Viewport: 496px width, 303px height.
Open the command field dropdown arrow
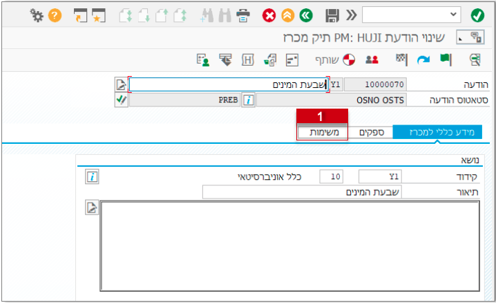(x=453, y=15)
